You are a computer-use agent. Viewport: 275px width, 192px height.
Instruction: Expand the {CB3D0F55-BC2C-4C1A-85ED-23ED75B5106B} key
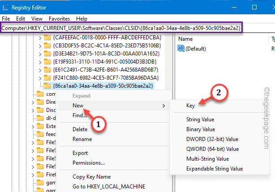[x=40, y=46]
